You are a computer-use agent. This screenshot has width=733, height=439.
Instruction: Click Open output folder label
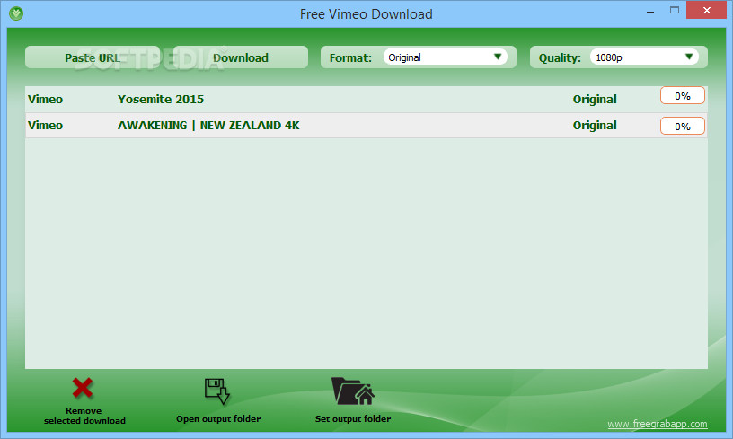point(218,418)
